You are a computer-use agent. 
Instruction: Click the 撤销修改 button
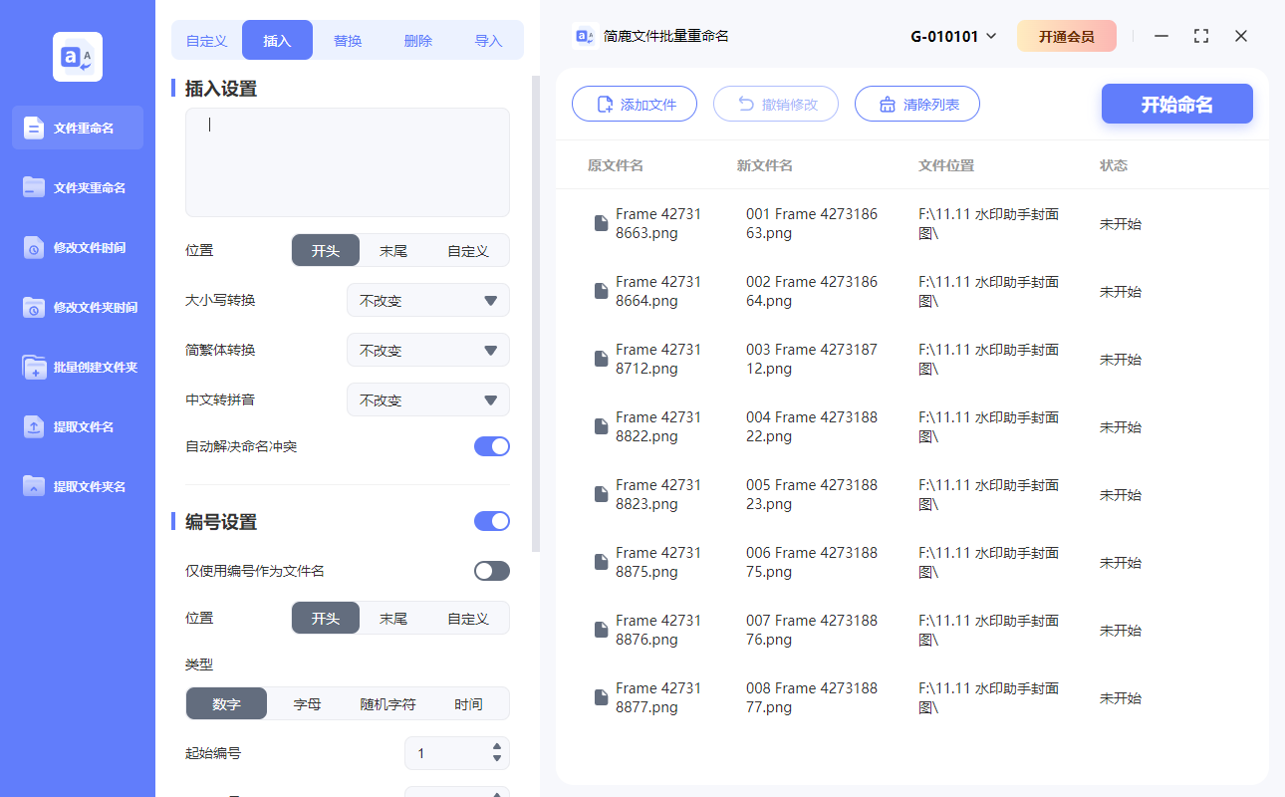coord(776,104)
